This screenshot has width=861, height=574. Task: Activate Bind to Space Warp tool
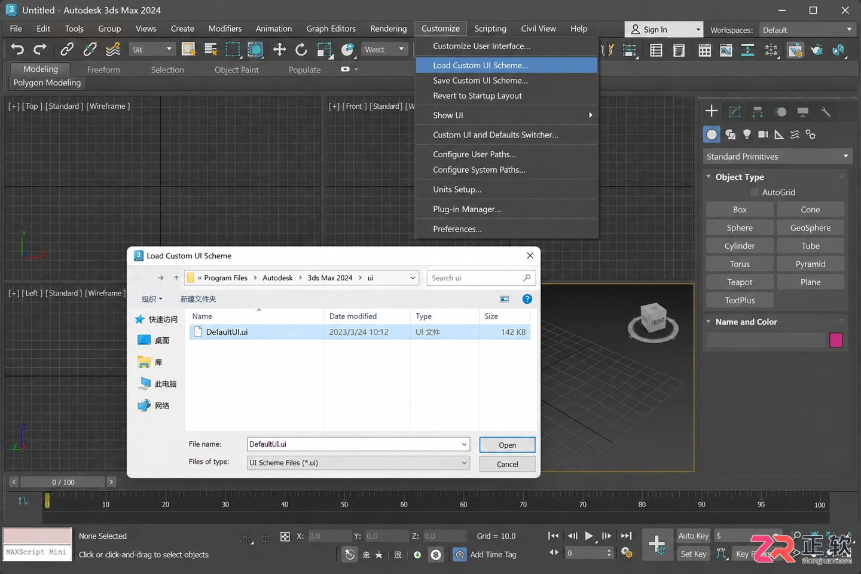coord(112,50)
